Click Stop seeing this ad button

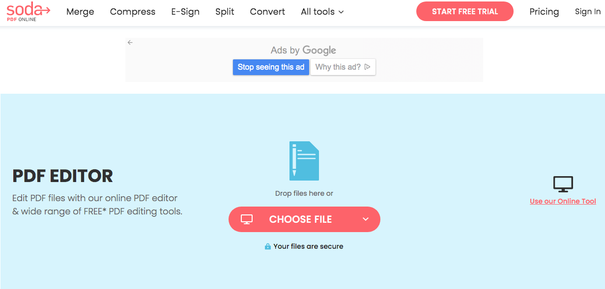(271, 67)
